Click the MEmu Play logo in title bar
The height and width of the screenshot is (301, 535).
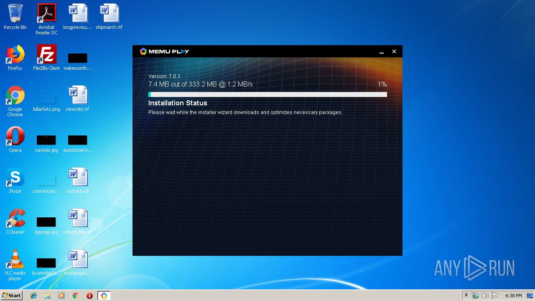164,51
